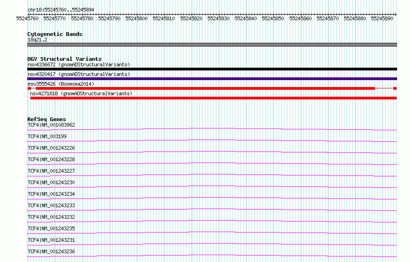Select the 18q21.2 band label
The width and height of the screenshot is (410, 262).
(37, 40)
